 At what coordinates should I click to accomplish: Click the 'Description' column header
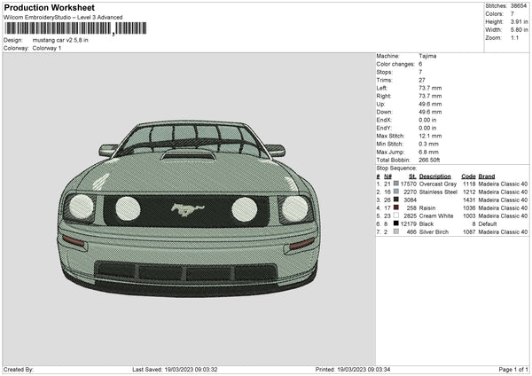pos(435,176)
